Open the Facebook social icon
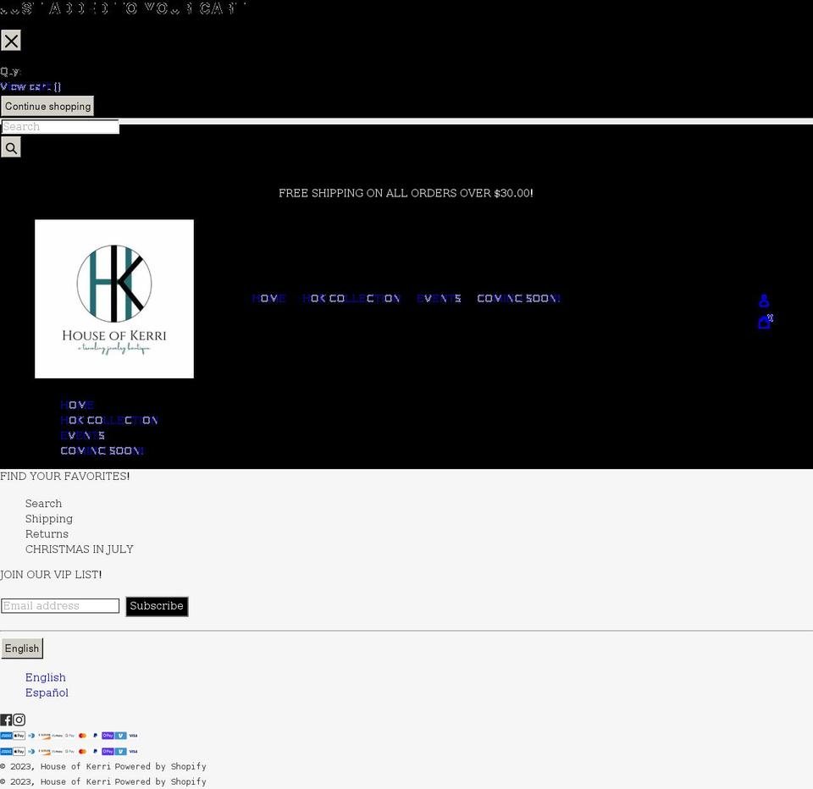The width and height of the screenshot is (813, 789). point(6,720)
